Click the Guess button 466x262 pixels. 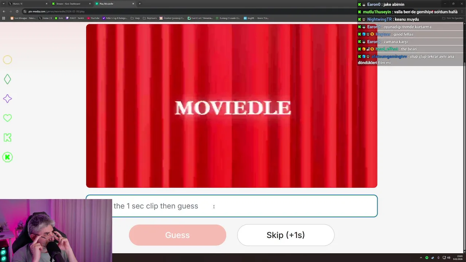point(177,235)
